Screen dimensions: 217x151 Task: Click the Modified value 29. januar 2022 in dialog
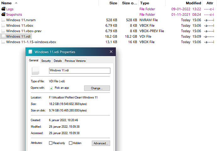pyautogui.click(x=64, y=127)
